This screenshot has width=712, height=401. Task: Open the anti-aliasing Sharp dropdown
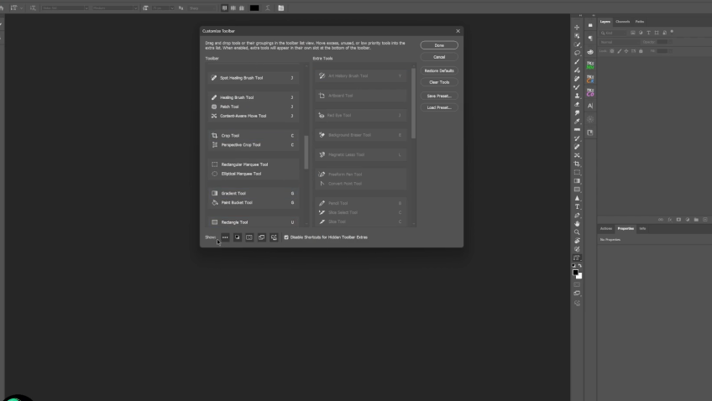point(202,8)
